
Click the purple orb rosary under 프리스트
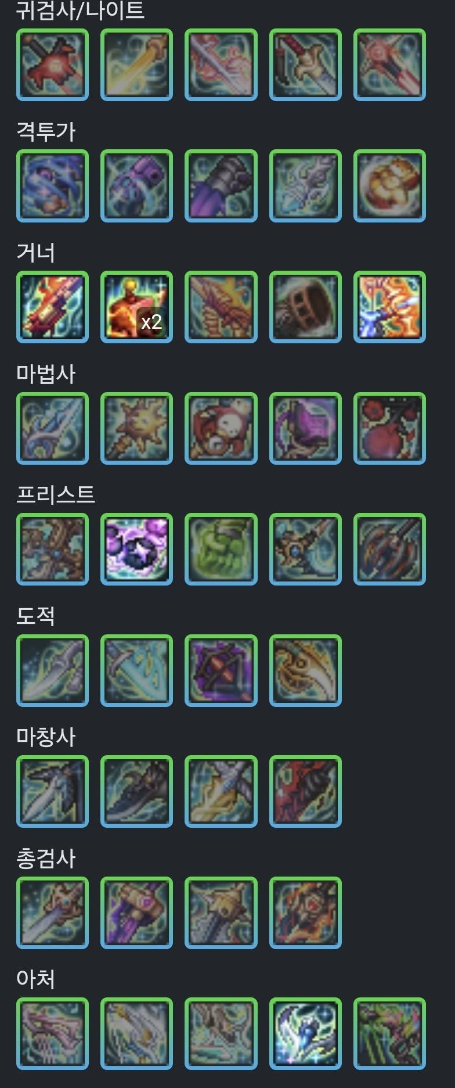coord(136,549)
